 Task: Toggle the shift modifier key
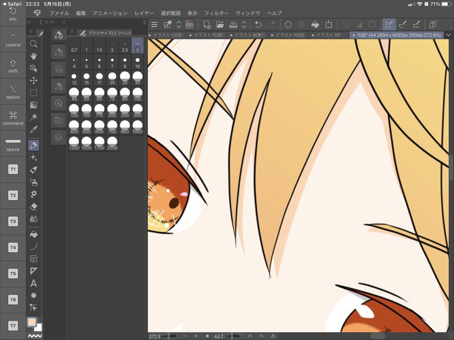click(x=13, y=65)
